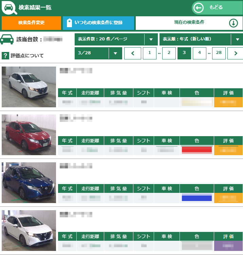
Task: Click the orange 評価 score of first car
Action: point(228,102)
